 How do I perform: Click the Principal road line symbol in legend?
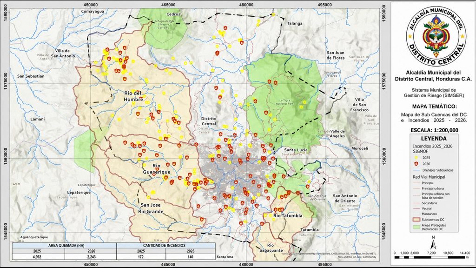coord(416,183)
